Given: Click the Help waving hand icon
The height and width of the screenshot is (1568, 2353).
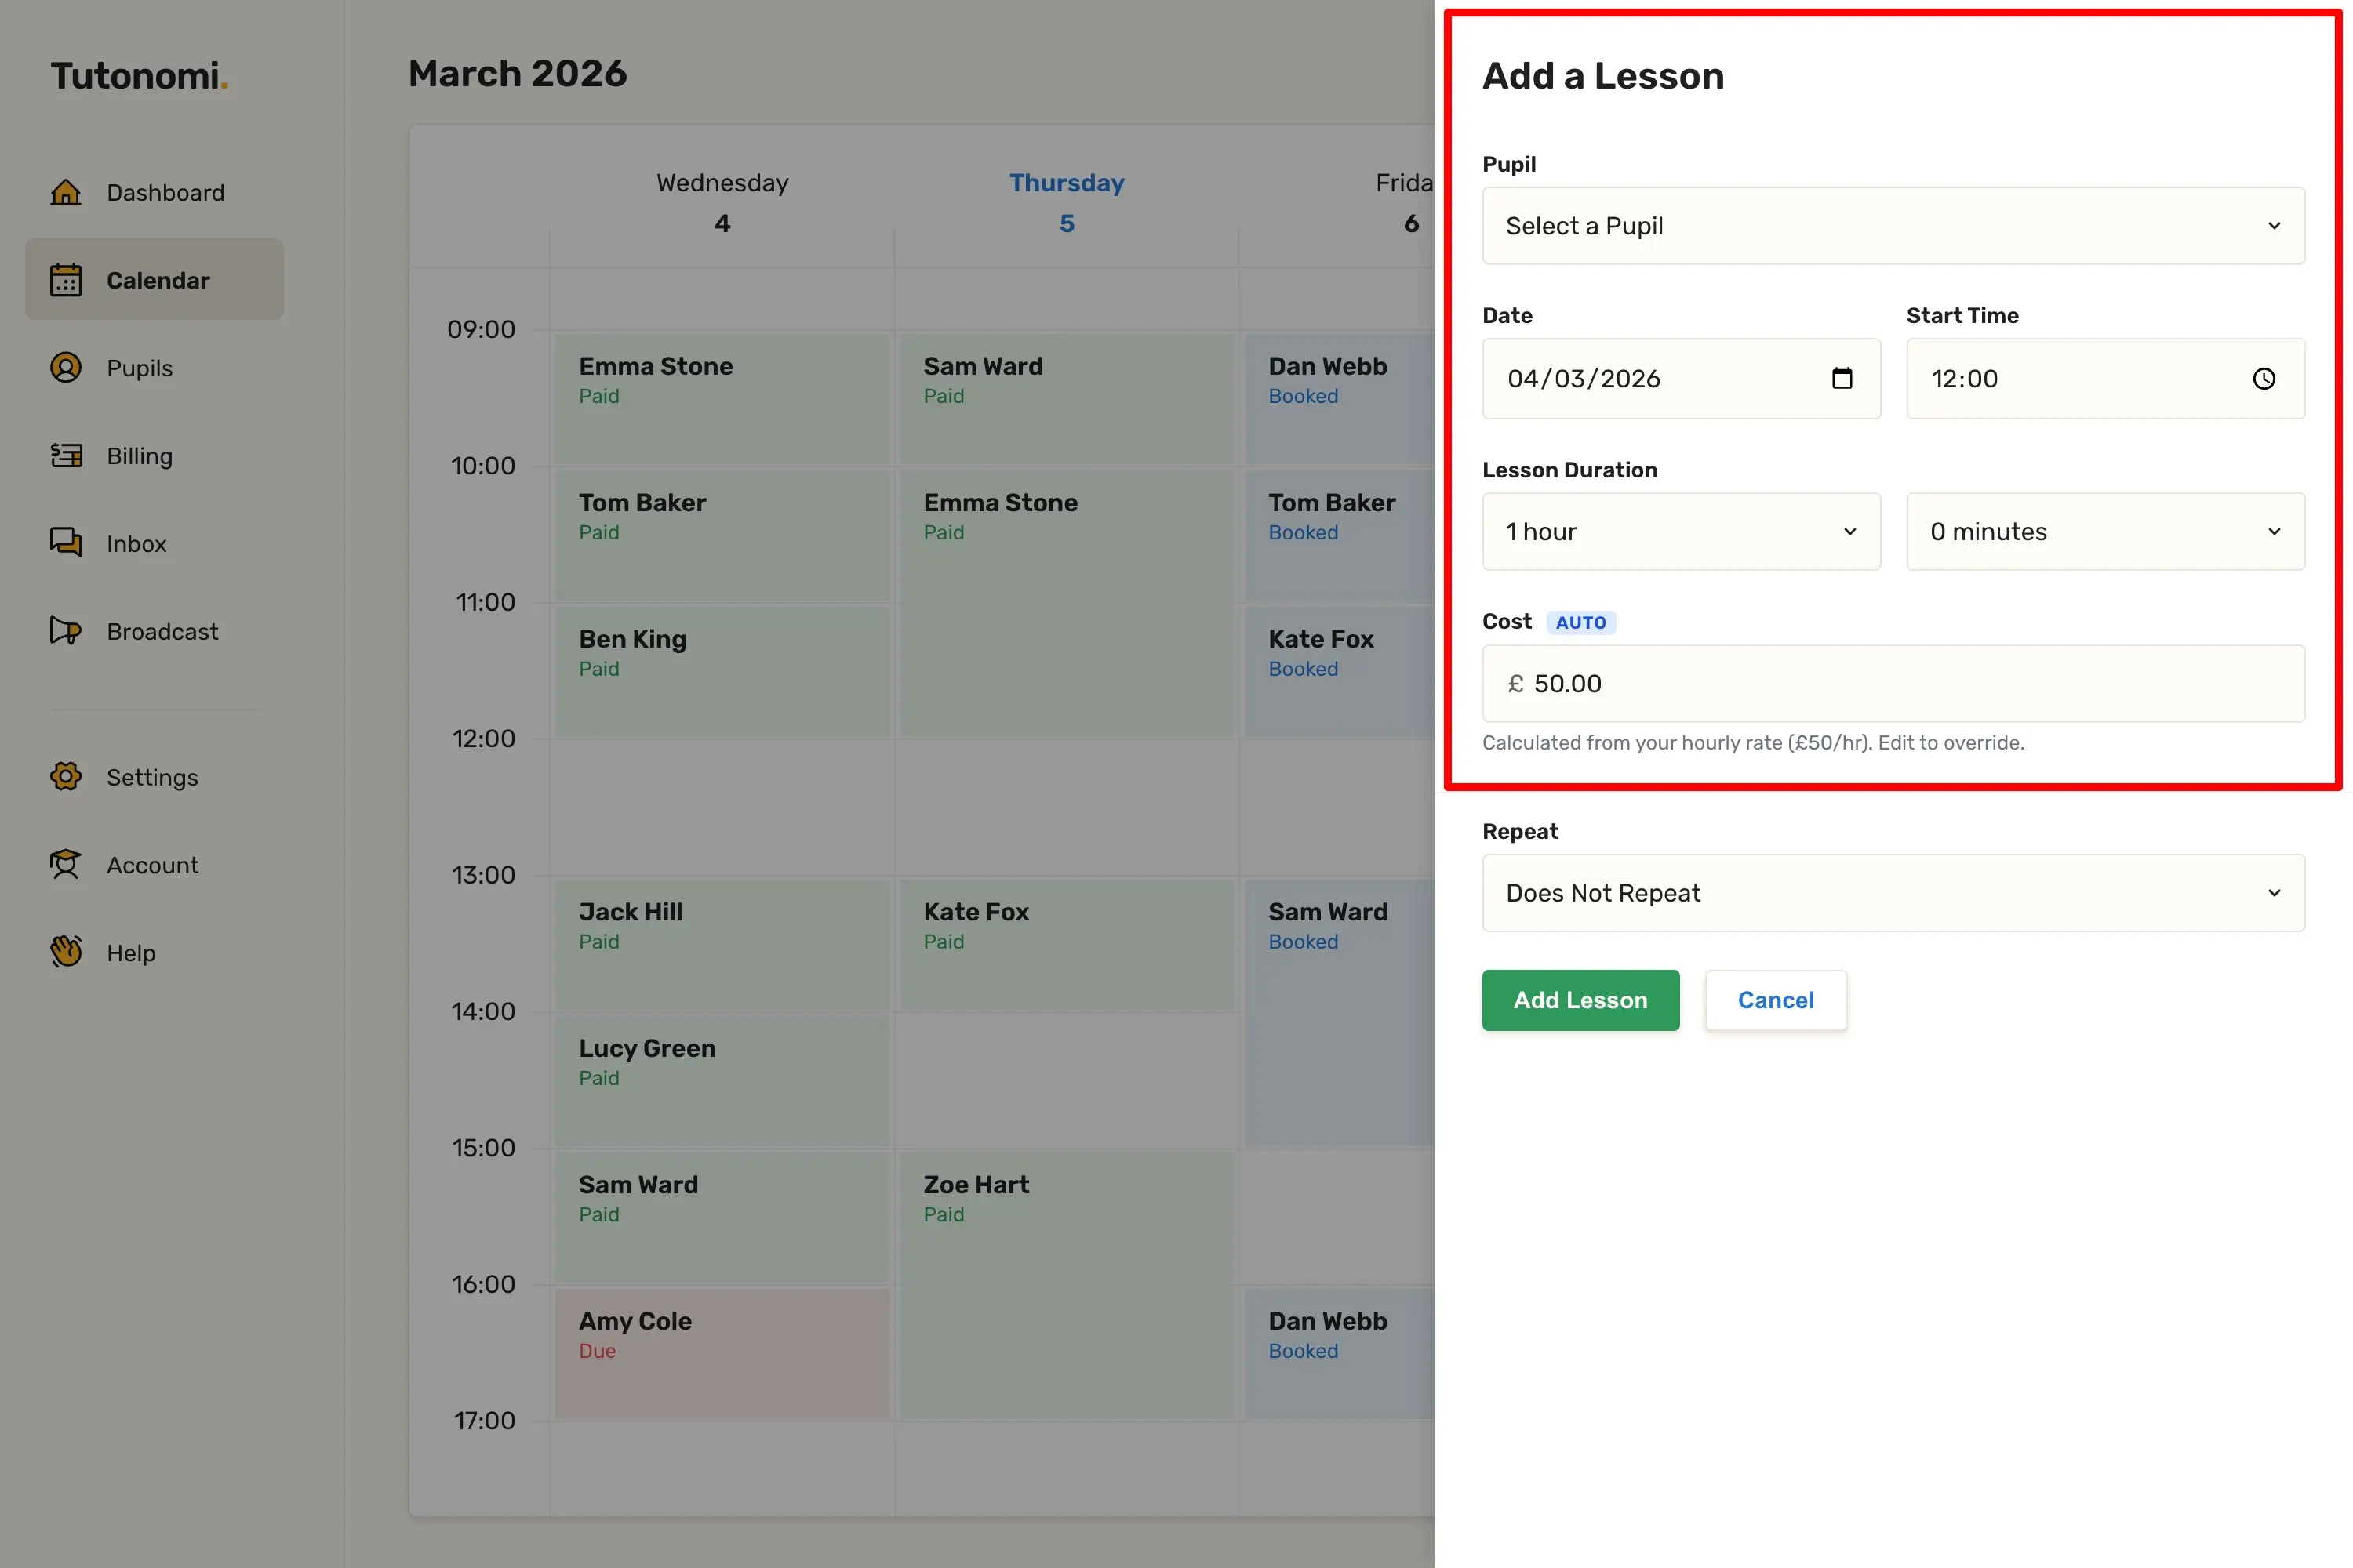Looking at the screenshot, I should point(66,952).
